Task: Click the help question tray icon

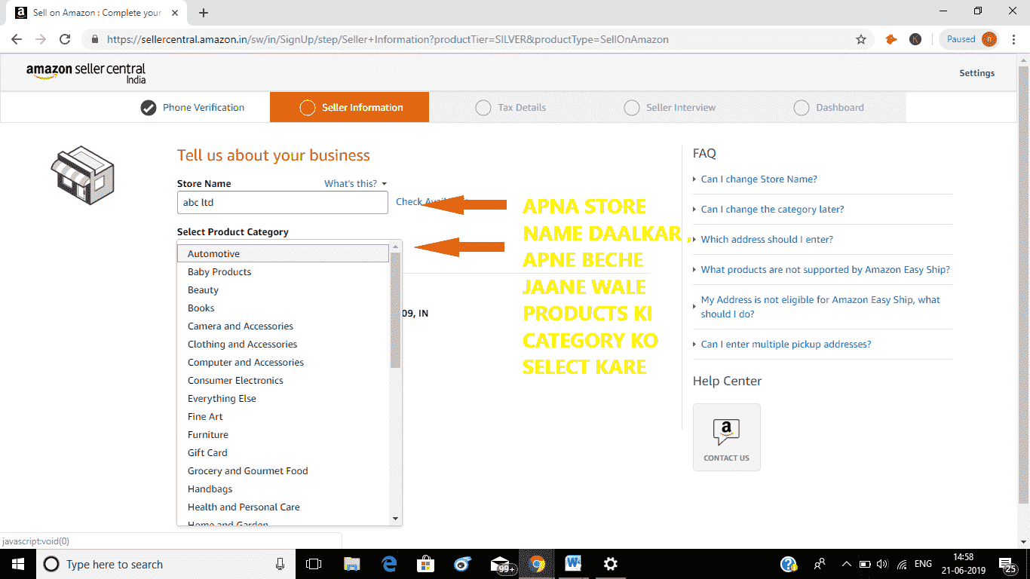Action: 789,564
